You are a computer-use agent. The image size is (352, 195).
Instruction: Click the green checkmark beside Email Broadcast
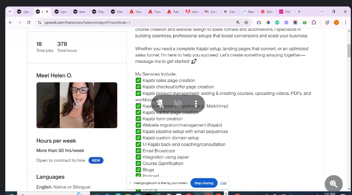pos(138,151)
